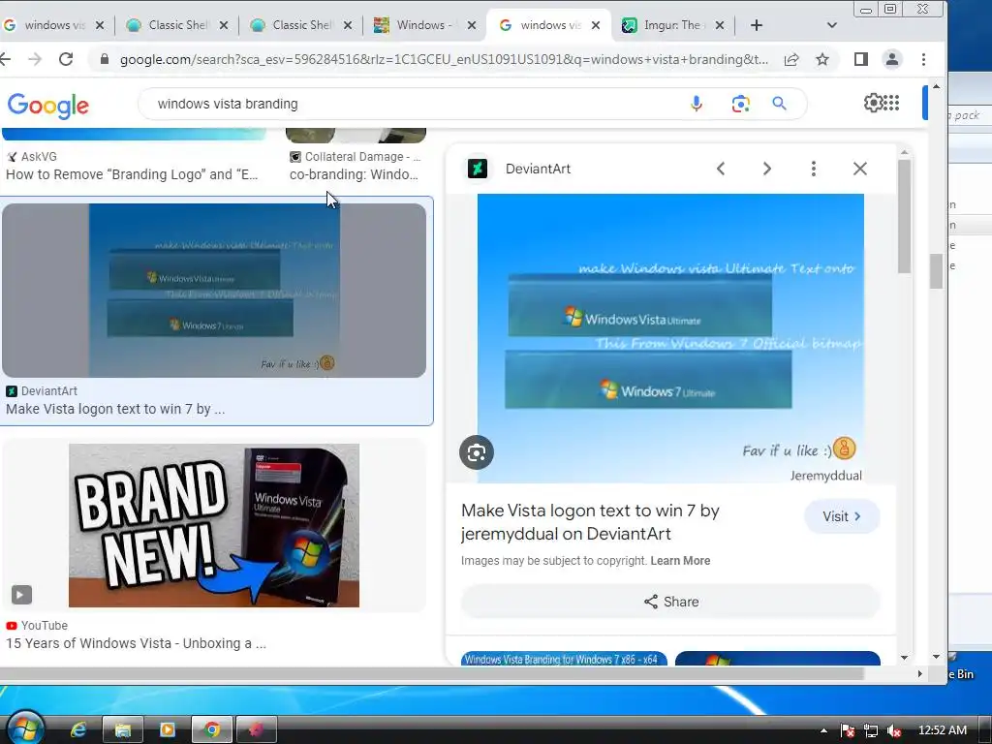Screen dimensions: 992x744
Task: Search by voice microphone icon
Action: point(696,104)
